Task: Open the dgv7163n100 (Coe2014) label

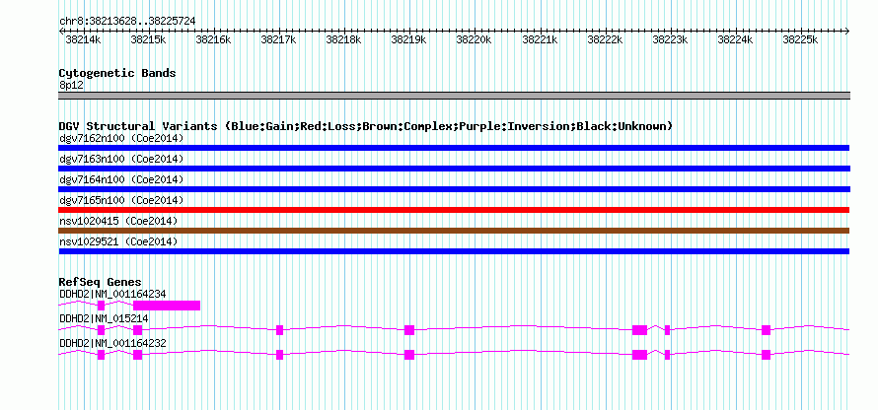Action: coord(121,159)
